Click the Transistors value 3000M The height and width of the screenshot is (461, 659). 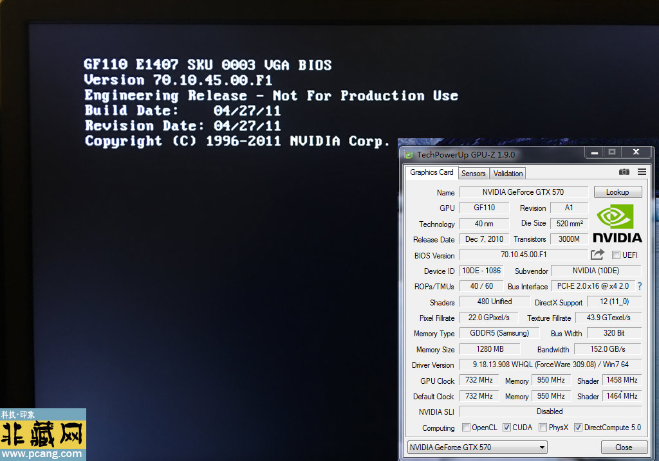(x=569, y=239)
